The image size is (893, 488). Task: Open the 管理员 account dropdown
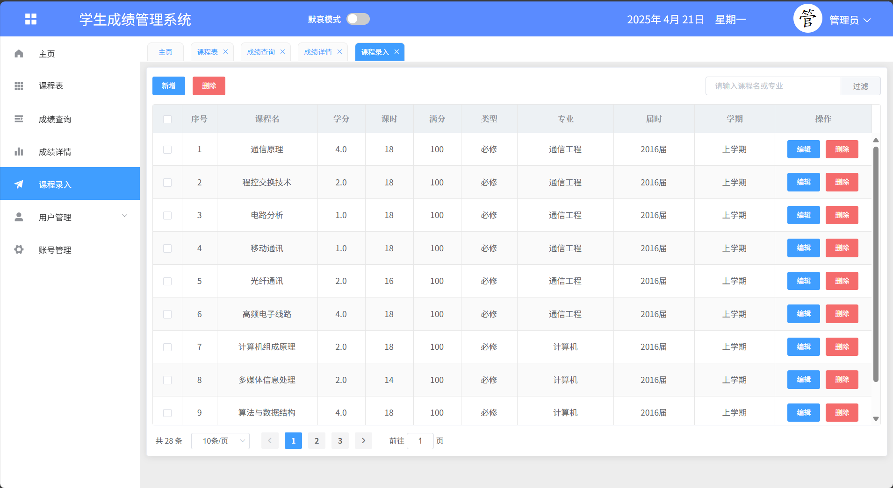click(x=850, y=20)
